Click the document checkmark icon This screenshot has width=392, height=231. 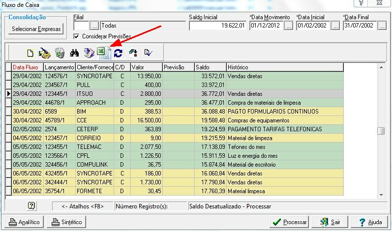(x=148, y=53)
